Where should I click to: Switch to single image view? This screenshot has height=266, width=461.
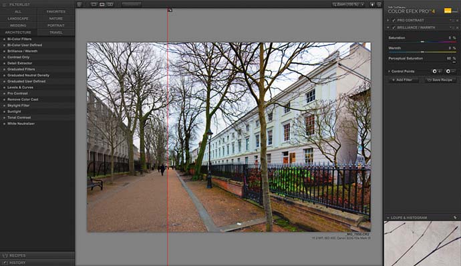tap(94, 5)
